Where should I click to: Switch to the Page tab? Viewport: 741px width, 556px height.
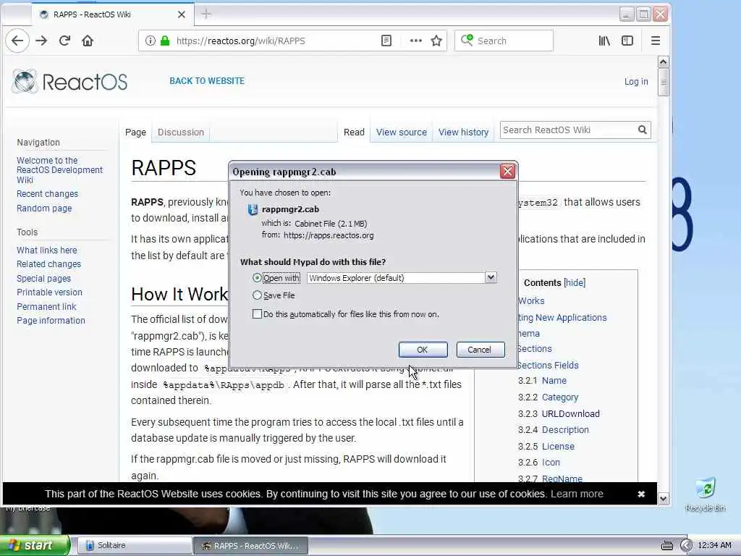point(135,132)
